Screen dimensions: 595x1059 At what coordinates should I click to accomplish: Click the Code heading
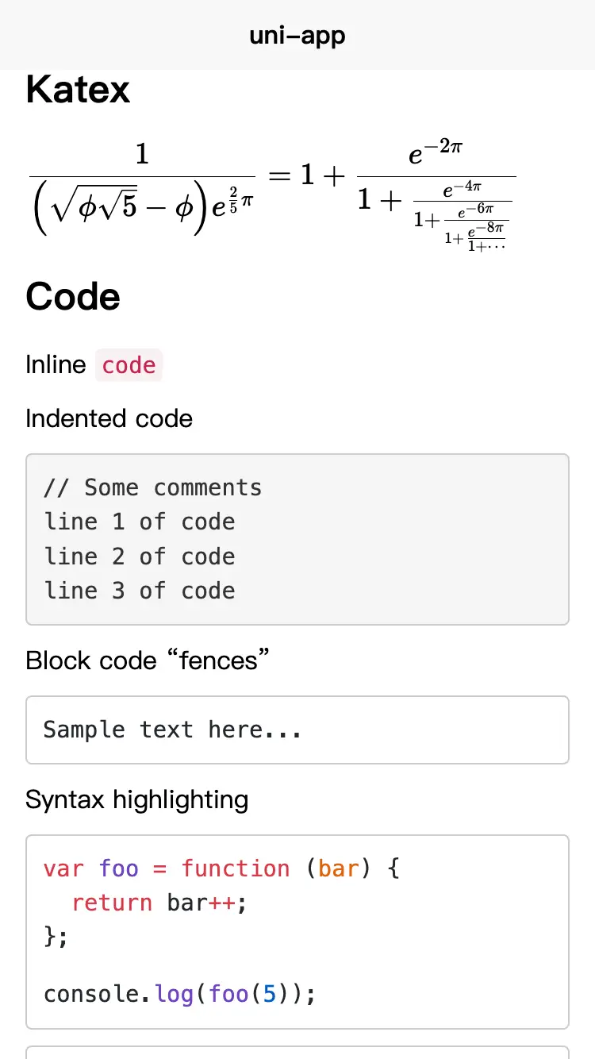(73, 297)
